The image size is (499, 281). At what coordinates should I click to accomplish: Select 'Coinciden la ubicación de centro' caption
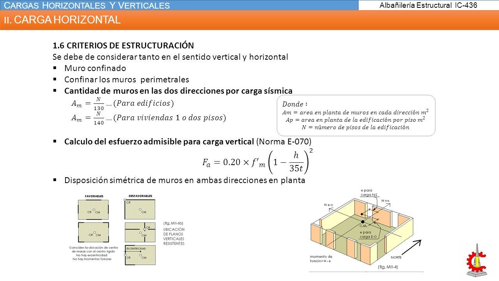coord(92,253)
